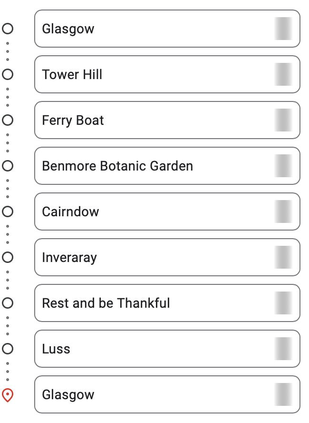Click the gray handle at Inveraray's right edge
The height and width of the screenshot is (423, 309).
(x=283, y=257)
